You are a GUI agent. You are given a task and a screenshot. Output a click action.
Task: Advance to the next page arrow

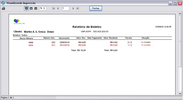click(73, 8)
